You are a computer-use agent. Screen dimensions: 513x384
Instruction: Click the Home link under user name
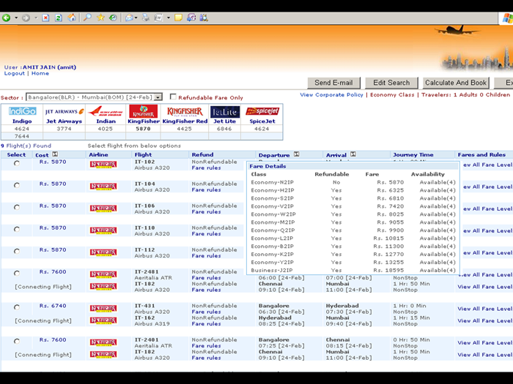click(40, 73)
